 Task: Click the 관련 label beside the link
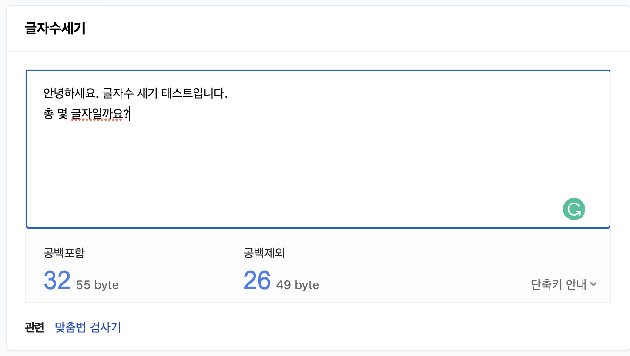point(34,327)
